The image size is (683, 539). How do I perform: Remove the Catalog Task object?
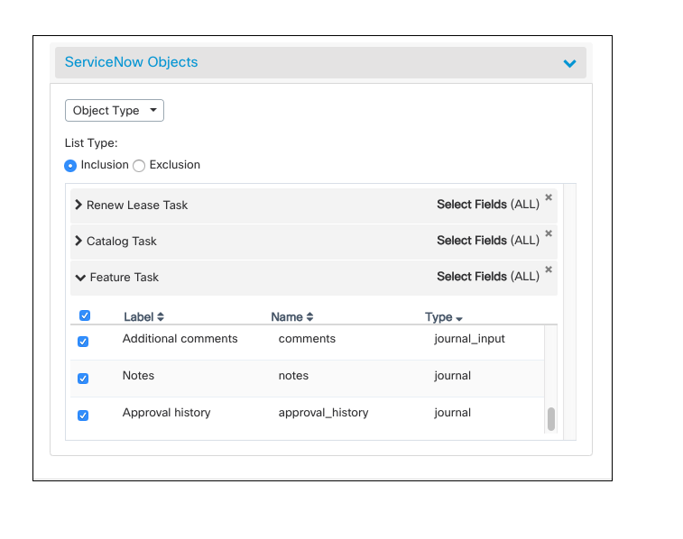549,233
